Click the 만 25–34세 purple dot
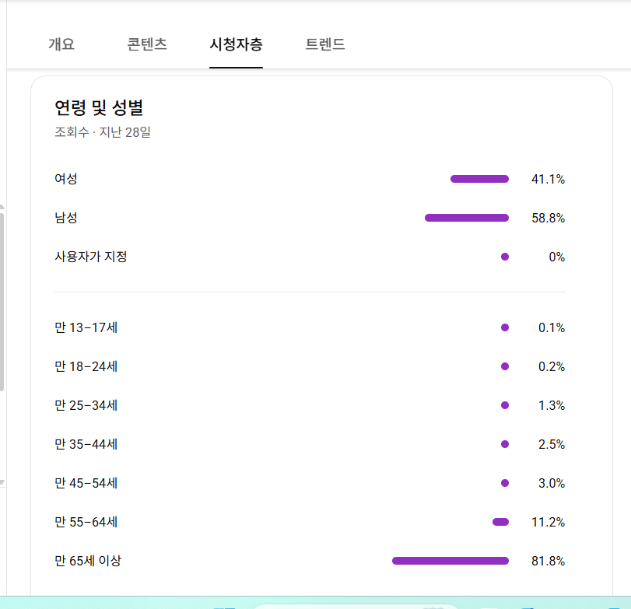The width and height of the screenshot is (631, 609). tap(505, 405)
